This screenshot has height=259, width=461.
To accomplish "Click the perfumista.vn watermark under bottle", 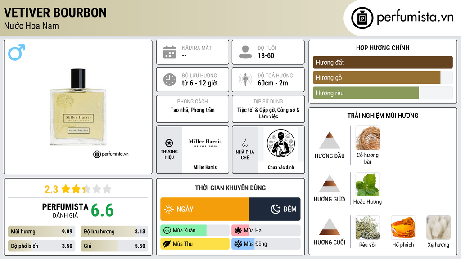I will click(111, 154).
